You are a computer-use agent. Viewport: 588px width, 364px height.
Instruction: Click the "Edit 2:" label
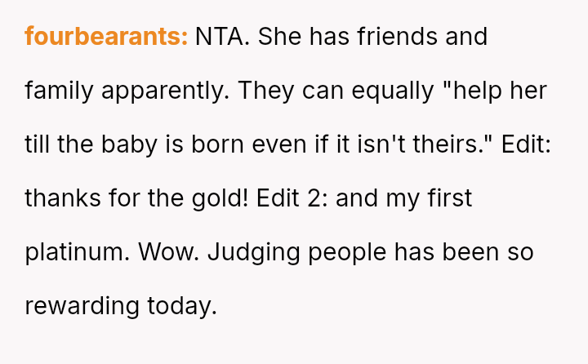point(292,198)
